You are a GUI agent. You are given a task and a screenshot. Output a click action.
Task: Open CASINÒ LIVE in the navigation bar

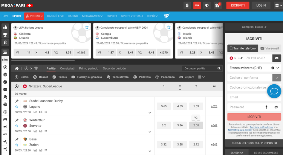pos(55,16)
